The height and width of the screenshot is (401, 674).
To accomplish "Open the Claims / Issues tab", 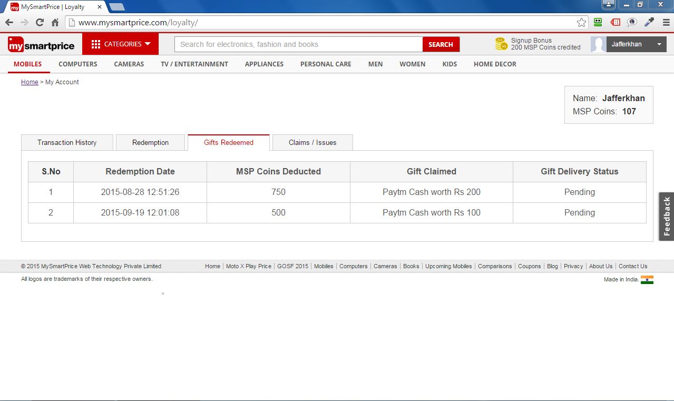I will click(x=312, y=142).
